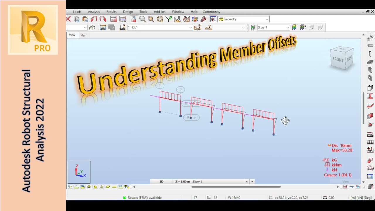Click the Z = 5.00 m - Story 1 field

tap(208, 181)
